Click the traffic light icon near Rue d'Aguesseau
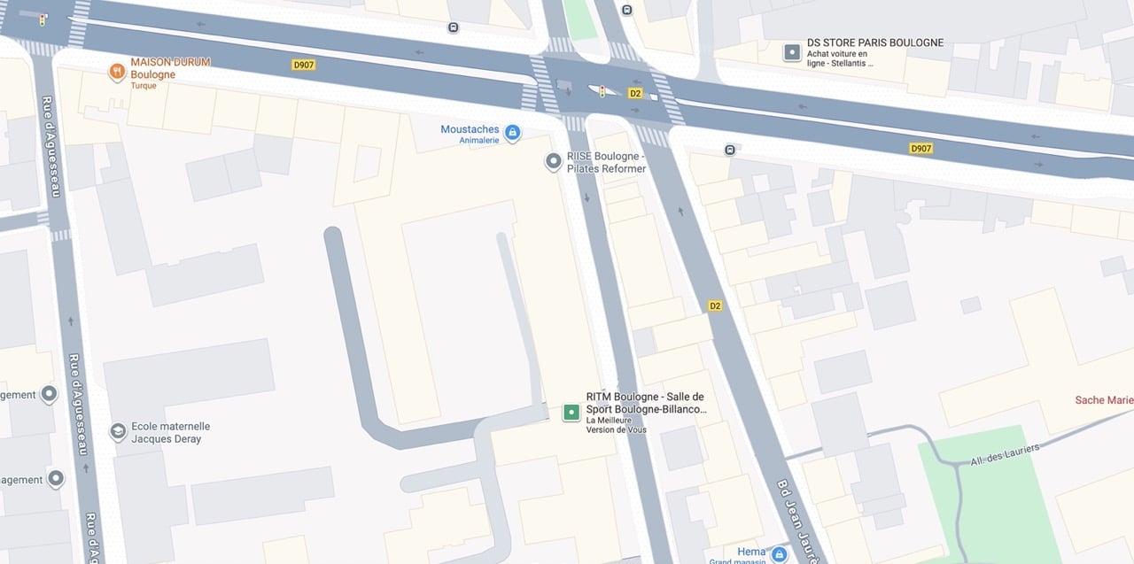Screen dimensions: 1134x564 (x=42, y=19)
